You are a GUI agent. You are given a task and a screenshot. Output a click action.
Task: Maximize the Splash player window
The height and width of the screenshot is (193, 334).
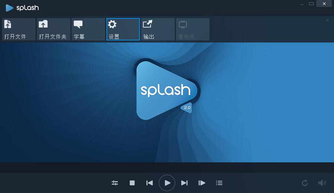(311, 4)
